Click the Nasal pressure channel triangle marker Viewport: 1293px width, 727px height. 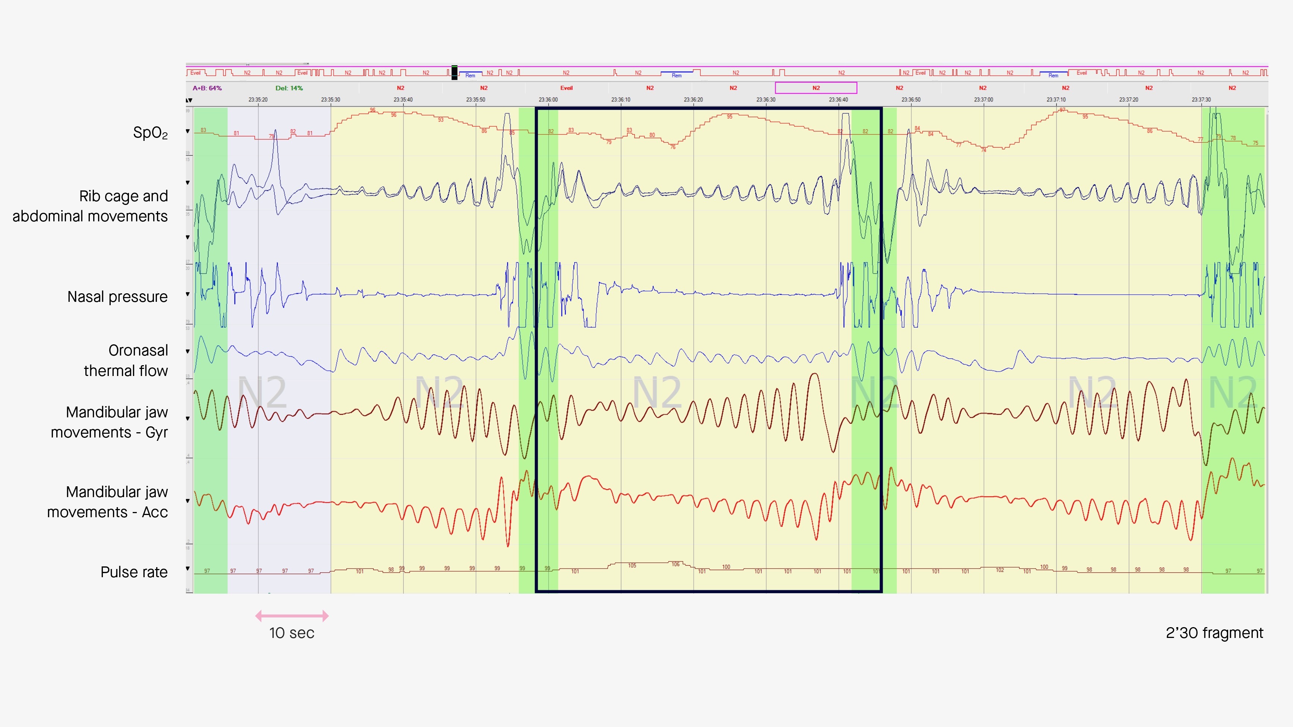coord(188,294)
